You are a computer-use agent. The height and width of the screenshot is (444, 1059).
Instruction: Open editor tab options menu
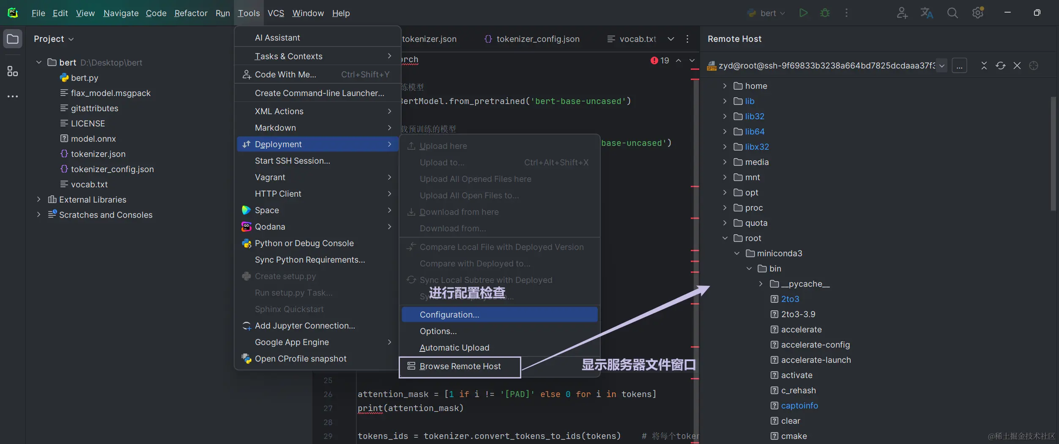687,39
